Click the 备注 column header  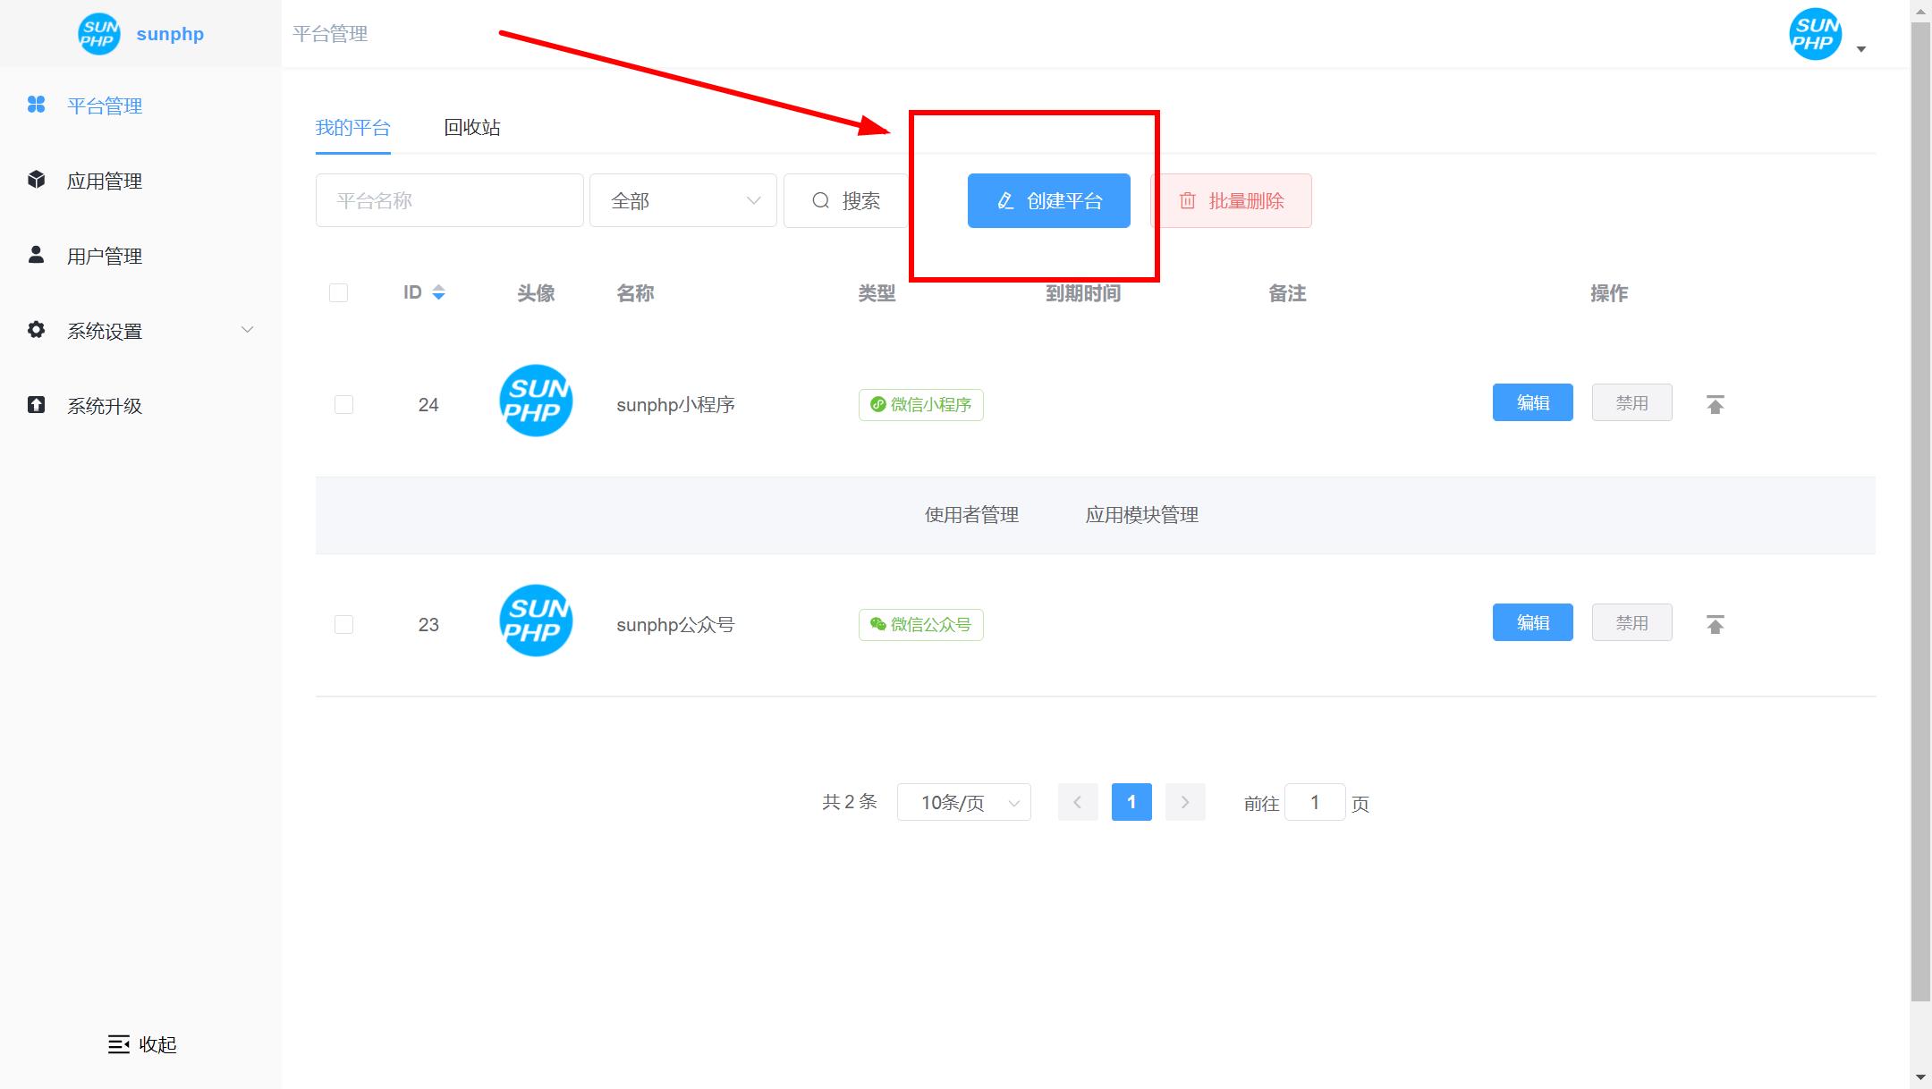pyautogui.click(x=1287, y=292)
